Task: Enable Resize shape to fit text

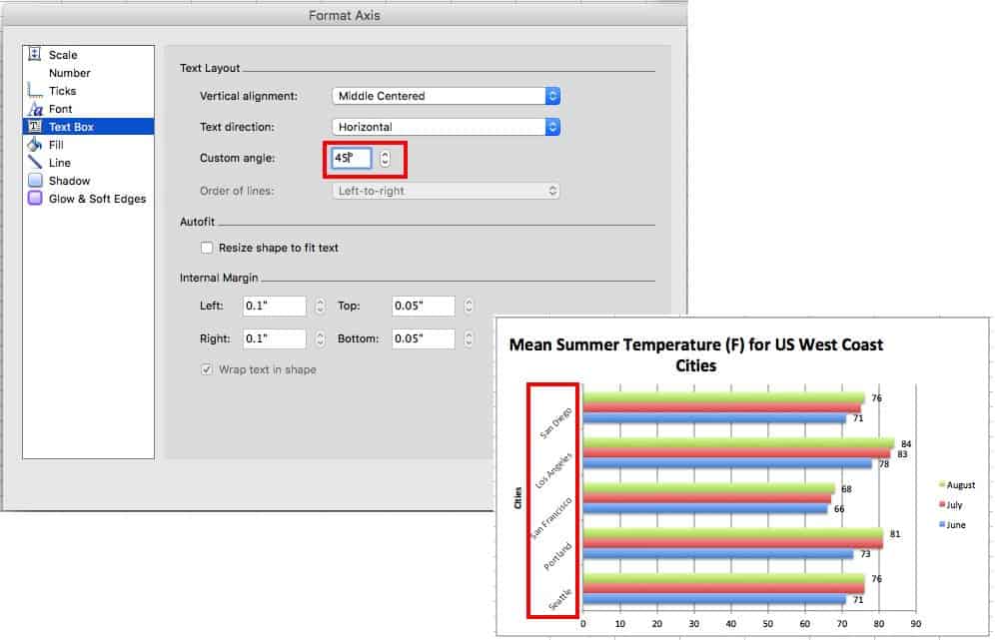Action: click(207, 248)
